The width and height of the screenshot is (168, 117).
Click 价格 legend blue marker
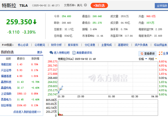coord(146,59)
